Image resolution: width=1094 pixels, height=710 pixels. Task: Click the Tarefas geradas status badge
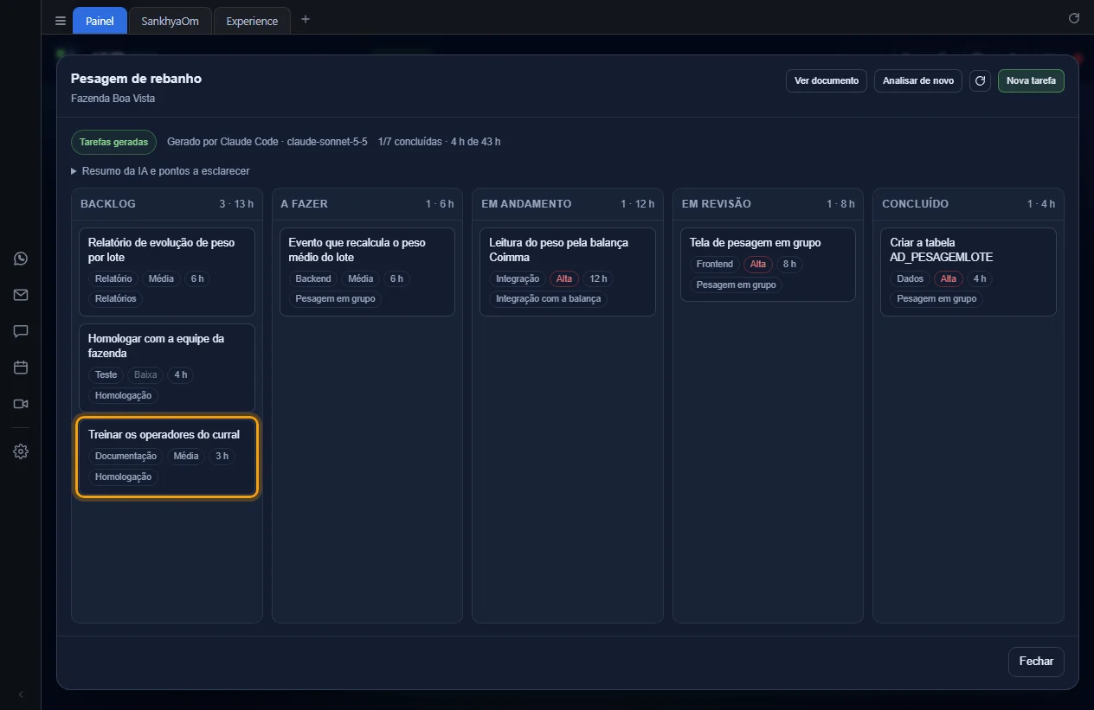pyautogui.click(x=113, y=142)
